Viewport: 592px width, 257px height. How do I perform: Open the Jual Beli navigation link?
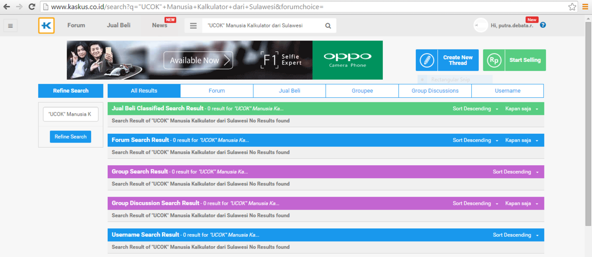(119, 25)
